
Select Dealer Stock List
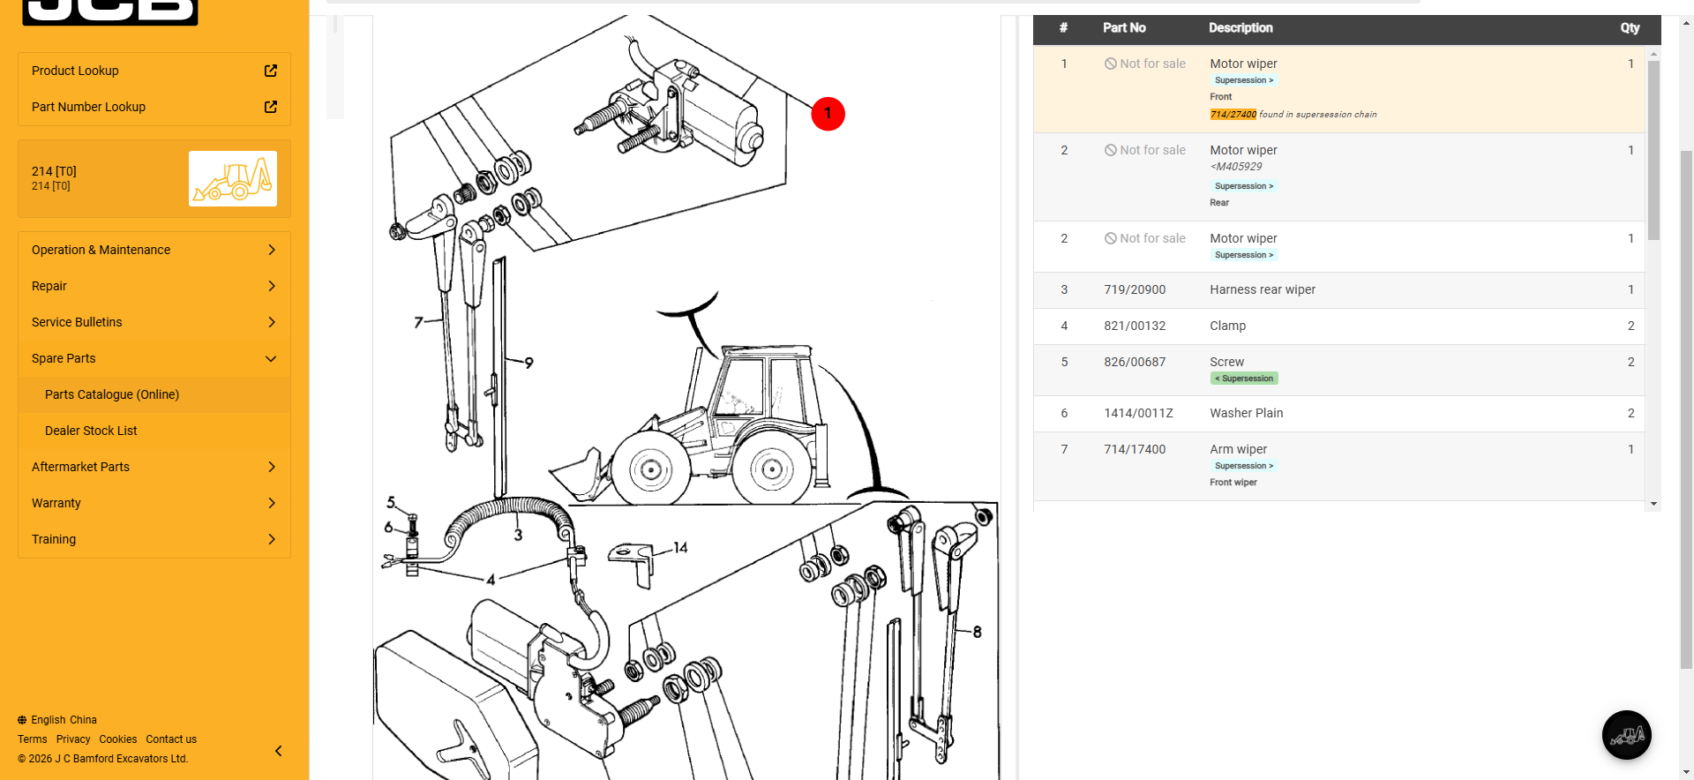[x=91, y=431]
